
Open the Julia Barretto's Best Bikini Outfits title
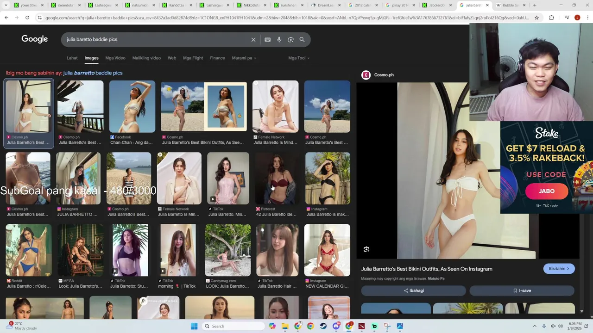point(427,269)
